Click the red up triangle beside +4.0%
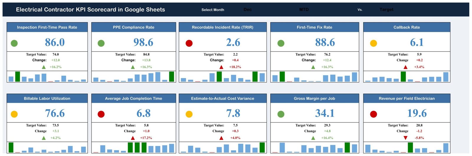The height and width of the screenshot is (156, 472). click(x=221, y=138)
